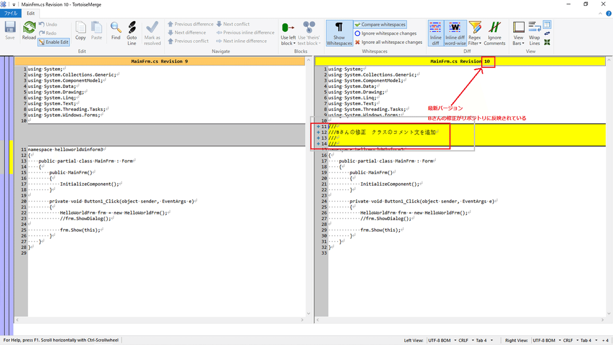The height and width of the screenshot is (345, 613).
Task: Click right line 'frm.Show(this);'
Action: 381,230
